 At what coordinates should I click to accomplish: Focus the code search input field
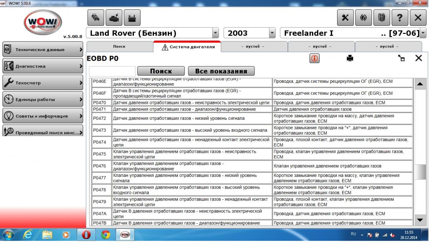pos(112,71)
